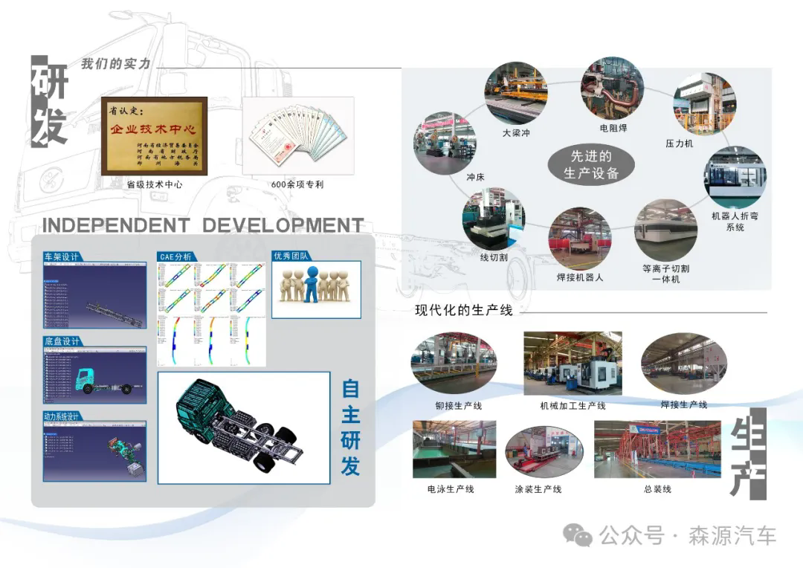Select the 焊接机器人 robot photo

pos(580,238)
